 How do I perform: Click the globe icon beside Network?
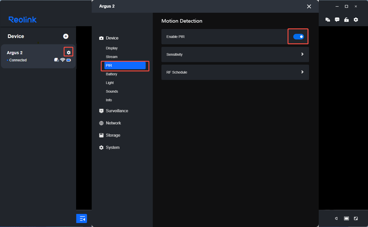click(101, 123)
